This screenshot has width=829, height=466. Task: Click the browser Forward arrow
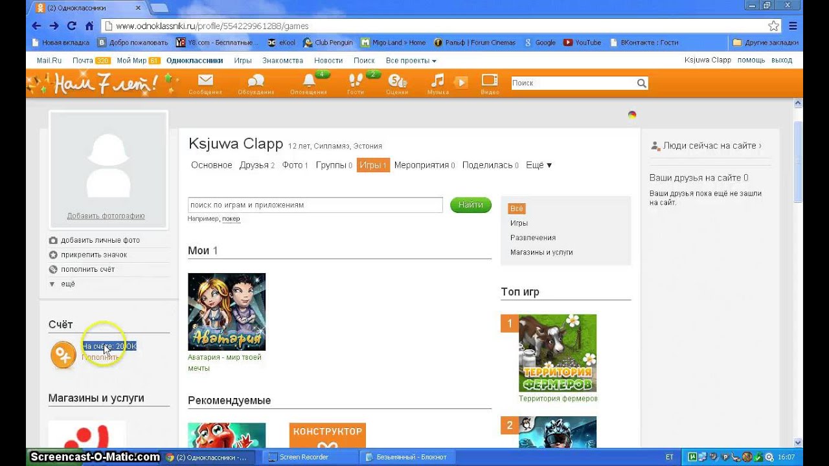coord(54,26)
